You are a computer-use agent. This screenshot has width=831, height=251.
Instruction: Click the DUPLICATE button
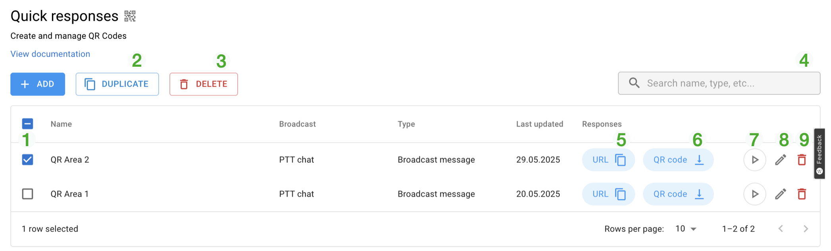(117, 84)
